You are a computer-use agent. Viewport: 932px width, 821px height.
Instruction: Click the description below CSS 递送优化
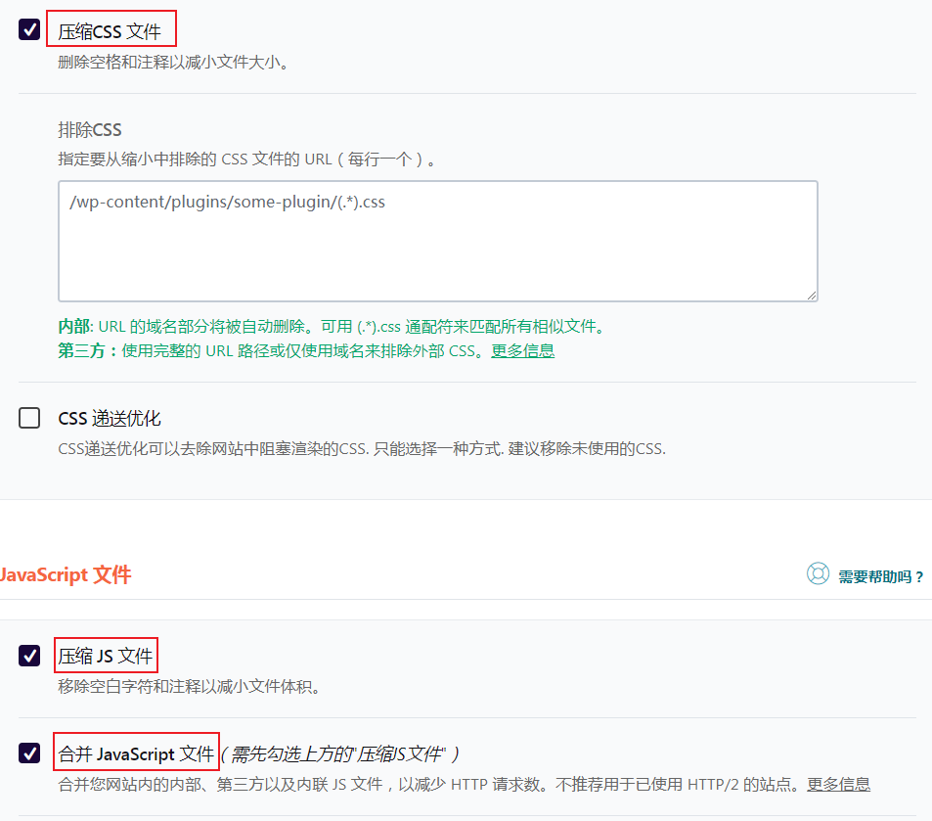tap(362, 449)
